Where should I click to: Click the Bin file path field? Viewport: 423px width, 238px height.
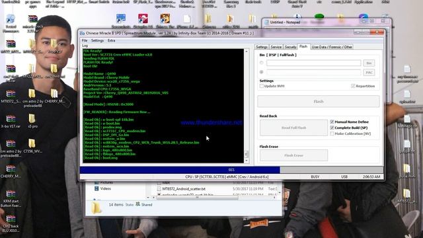pyautogui.click(x=313, y=63)
